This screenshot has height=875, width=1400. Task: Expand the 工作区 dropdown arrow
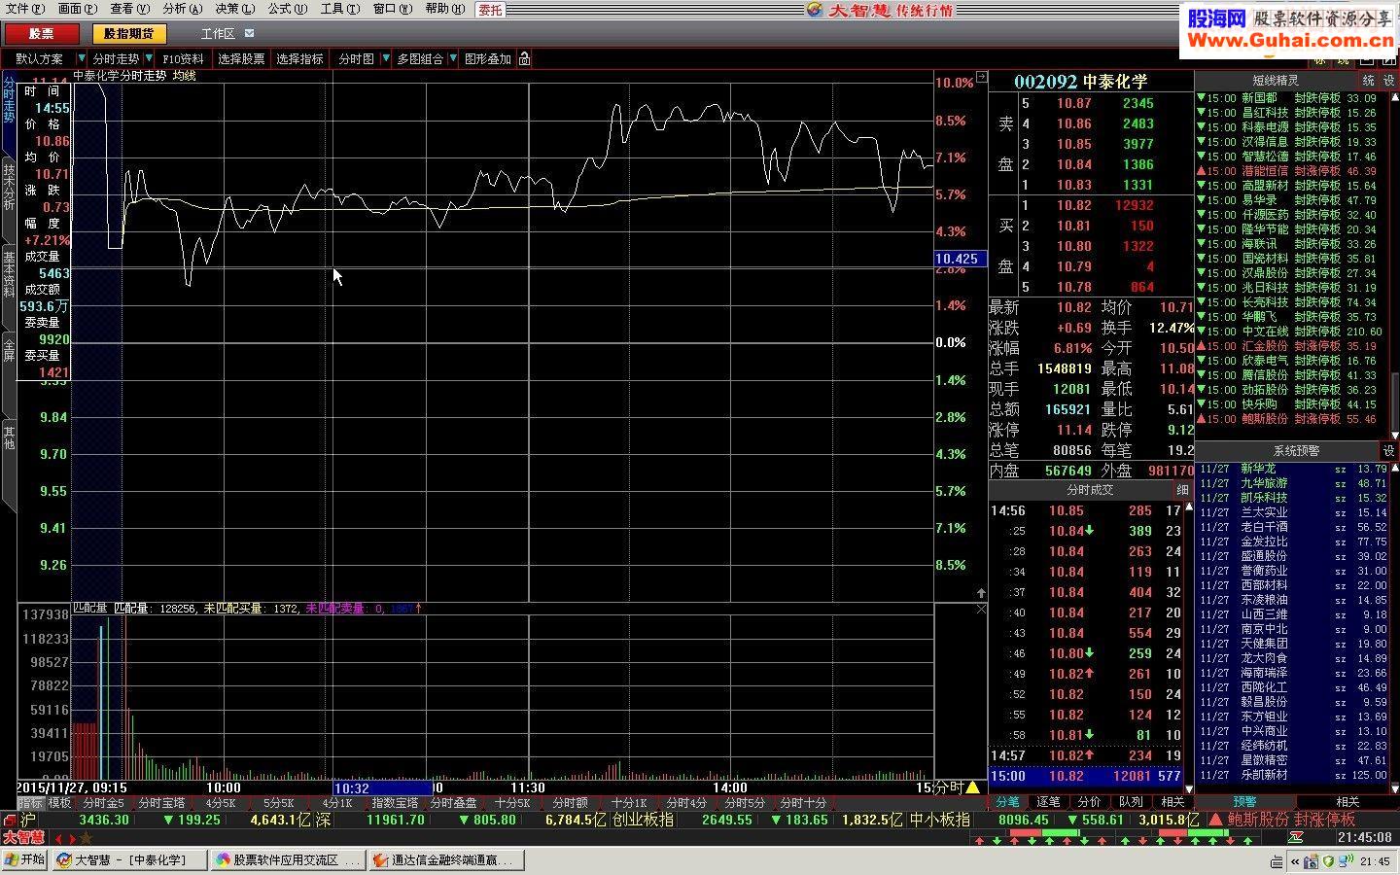(249, 33)
